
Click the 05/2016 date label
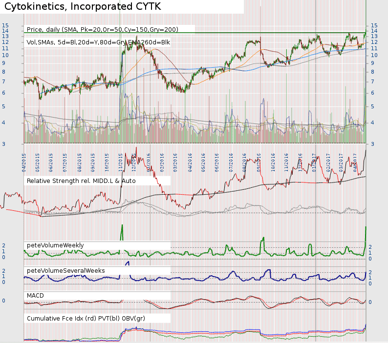pos(203,162)
